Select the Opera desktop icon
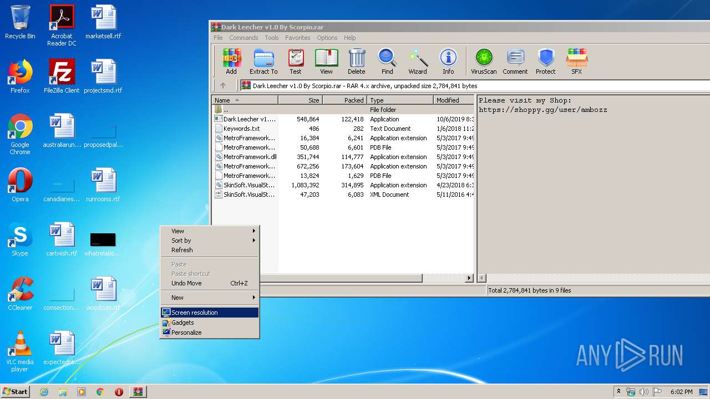 pyautogui.click(x=20, y=185)
